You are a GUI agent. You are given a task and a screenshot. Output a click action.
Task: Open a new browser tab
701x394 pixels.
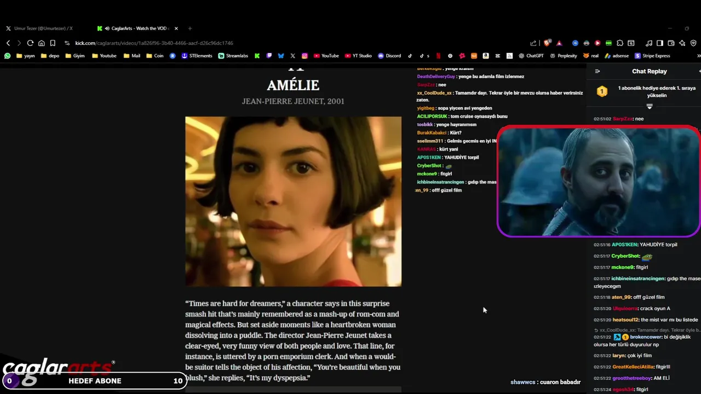pos(190,28)
